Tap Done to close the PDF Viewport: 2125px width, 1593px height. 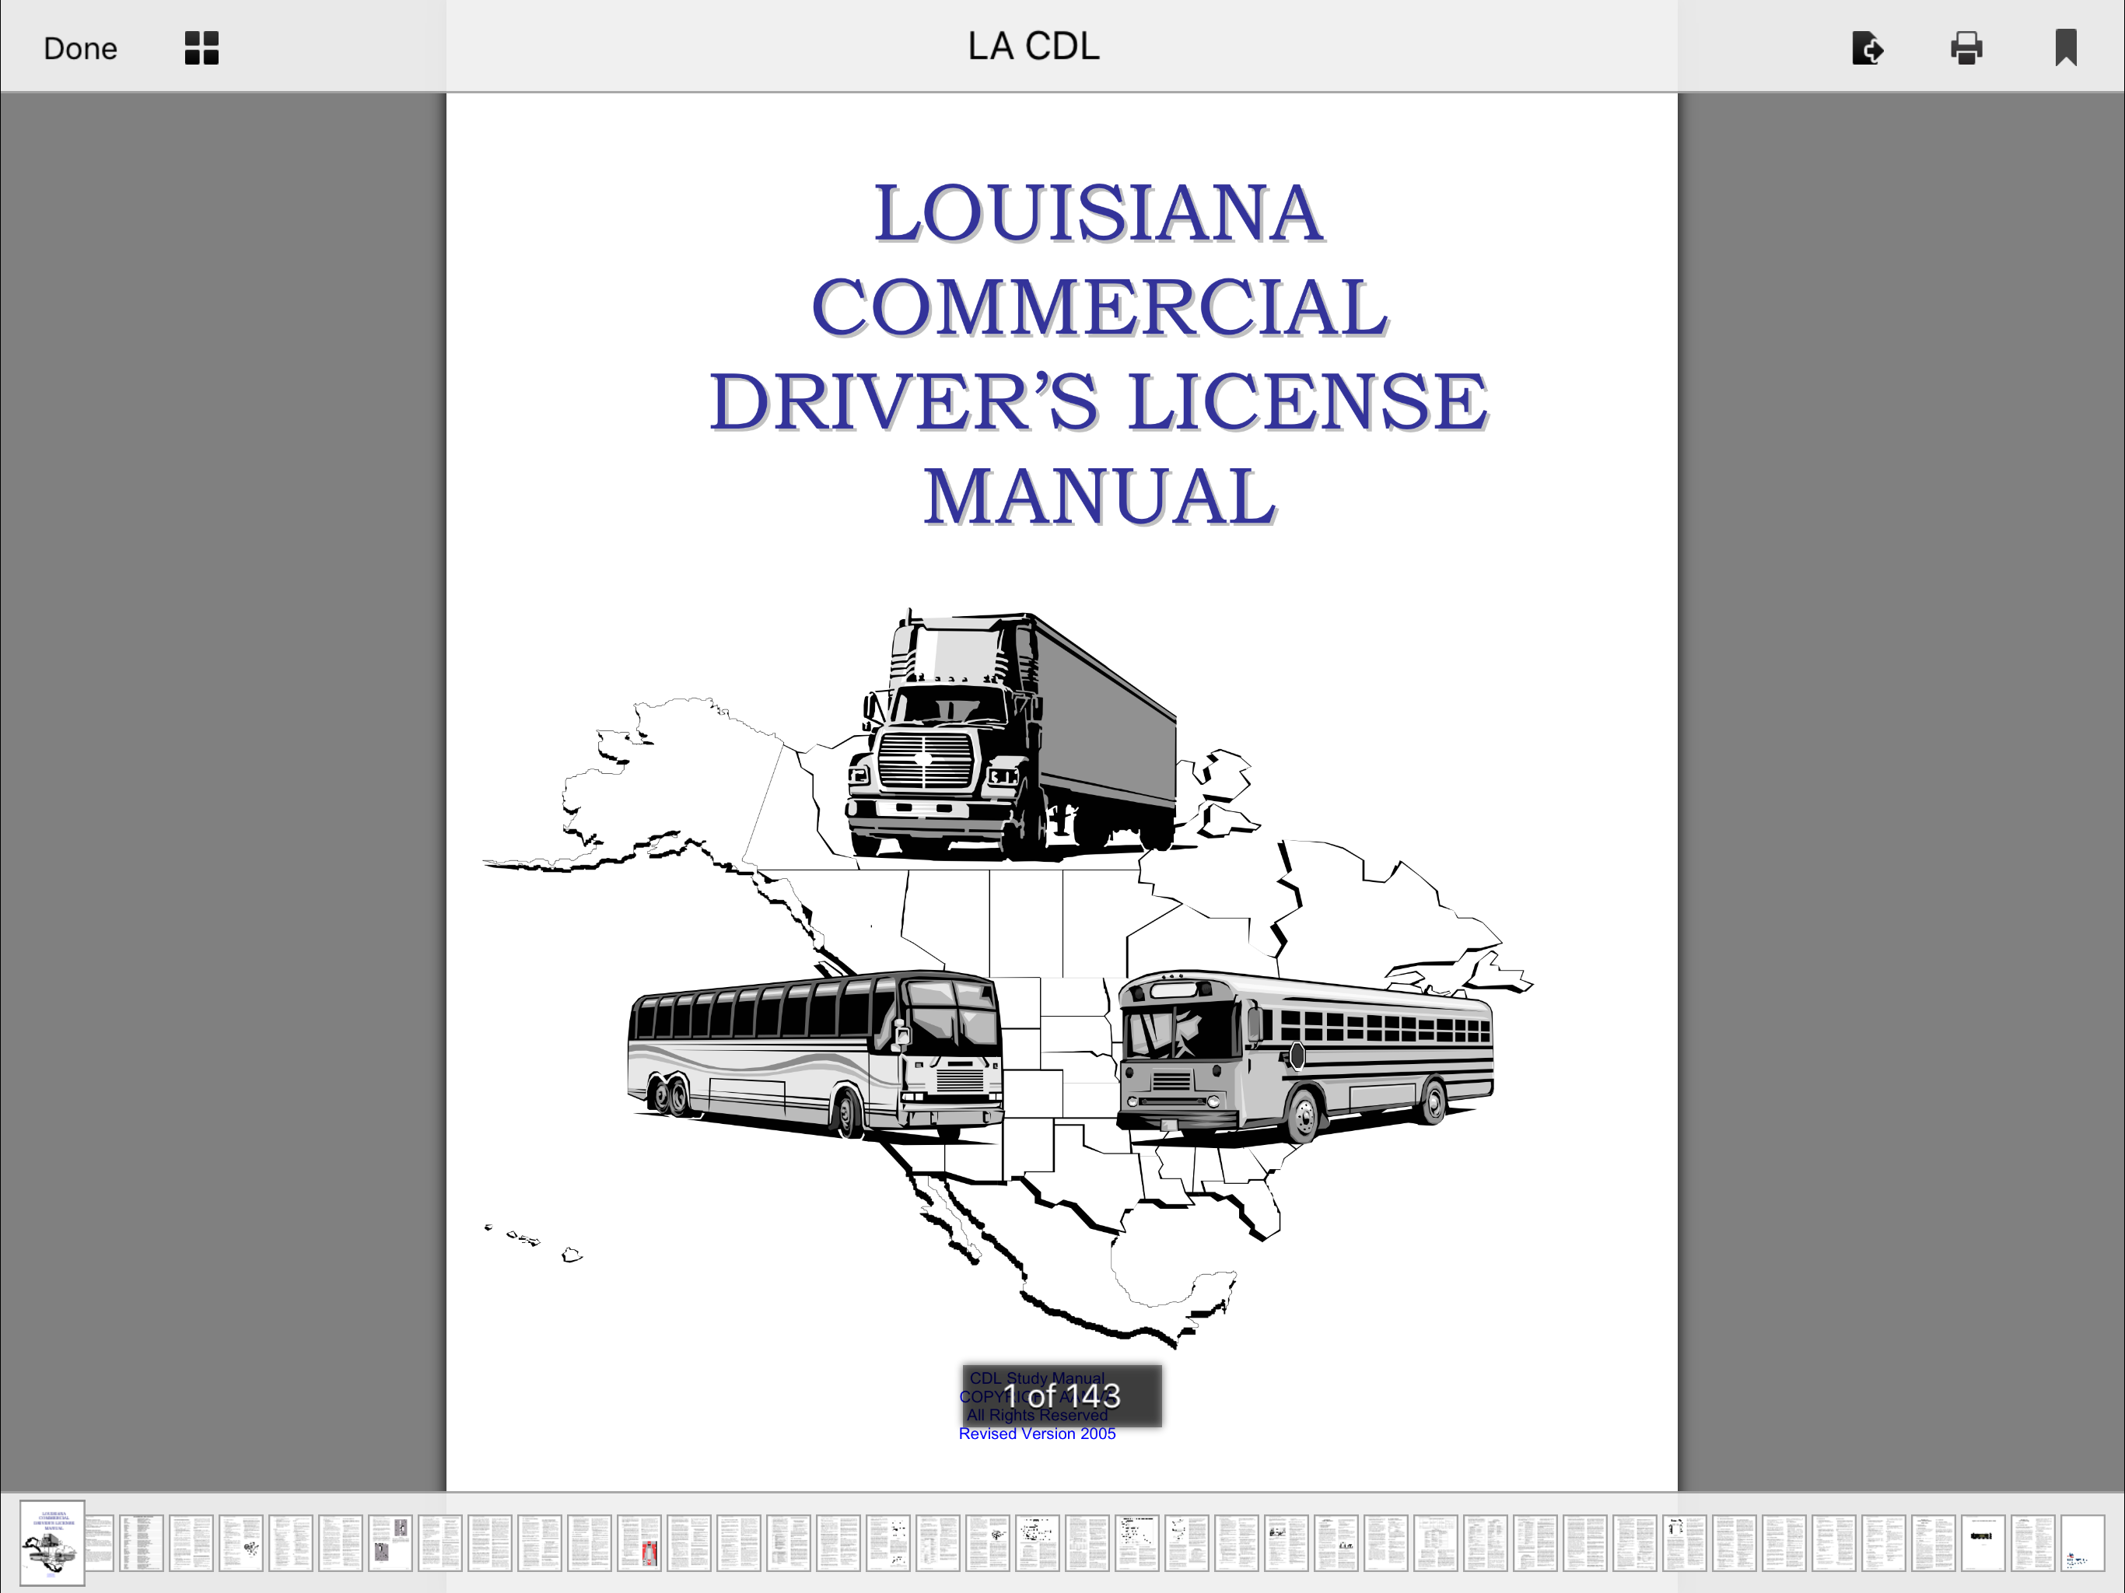[x=80, y=48]
